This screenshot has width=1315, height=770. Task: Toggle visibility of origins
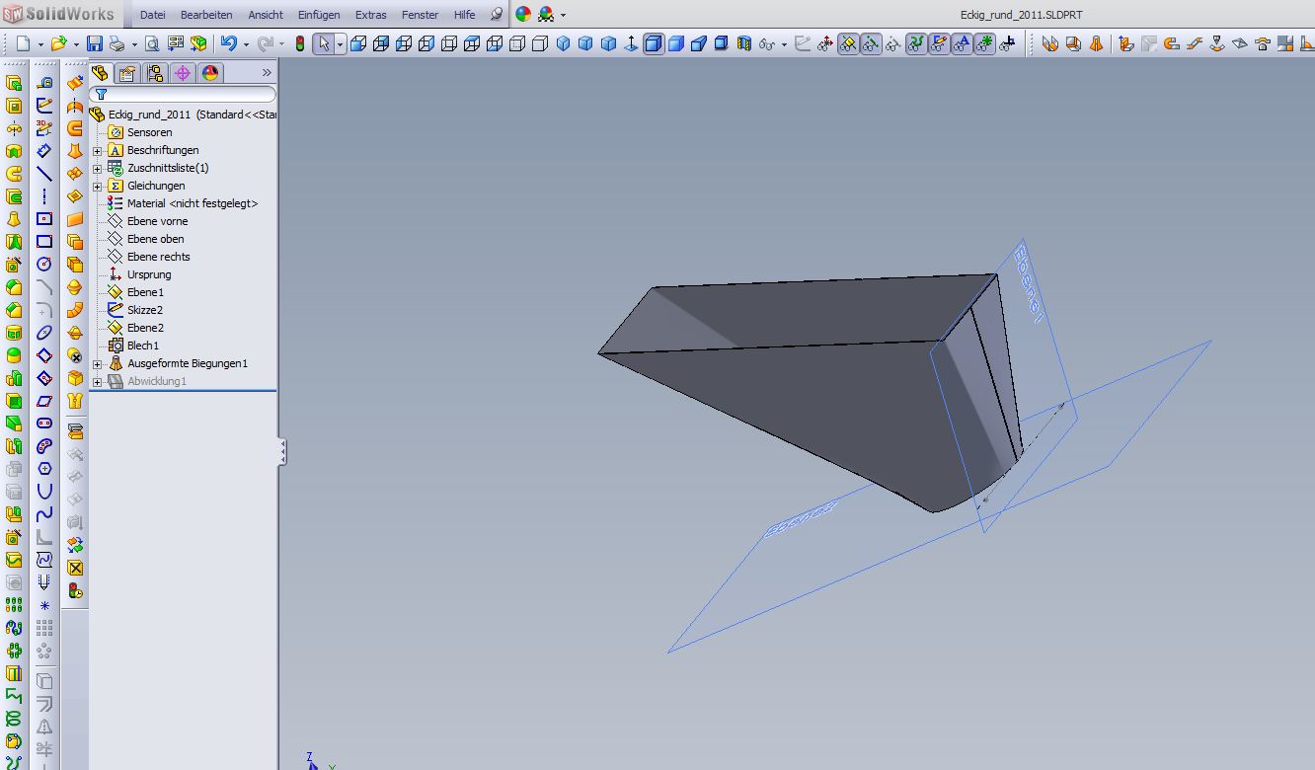825,43
